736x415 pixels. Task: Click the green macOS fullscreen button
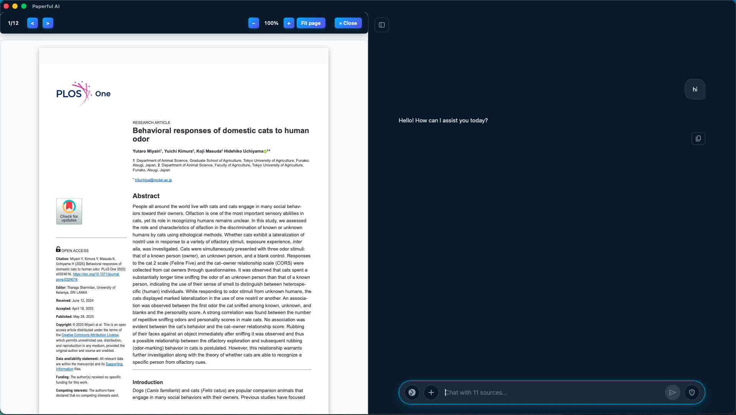[24, 6]
